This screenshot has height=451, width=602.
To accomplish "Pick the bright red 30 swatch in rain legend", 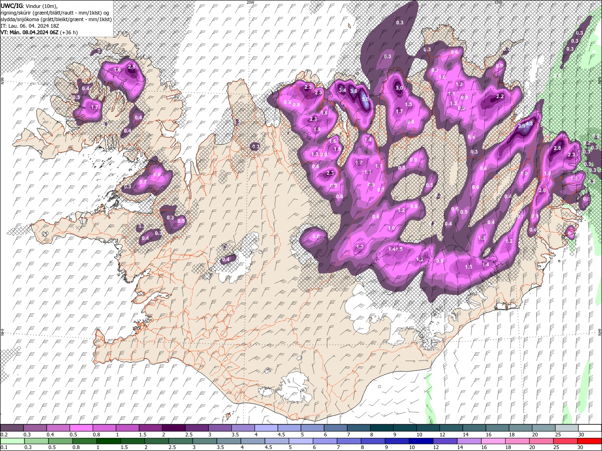I will (590, 441).
